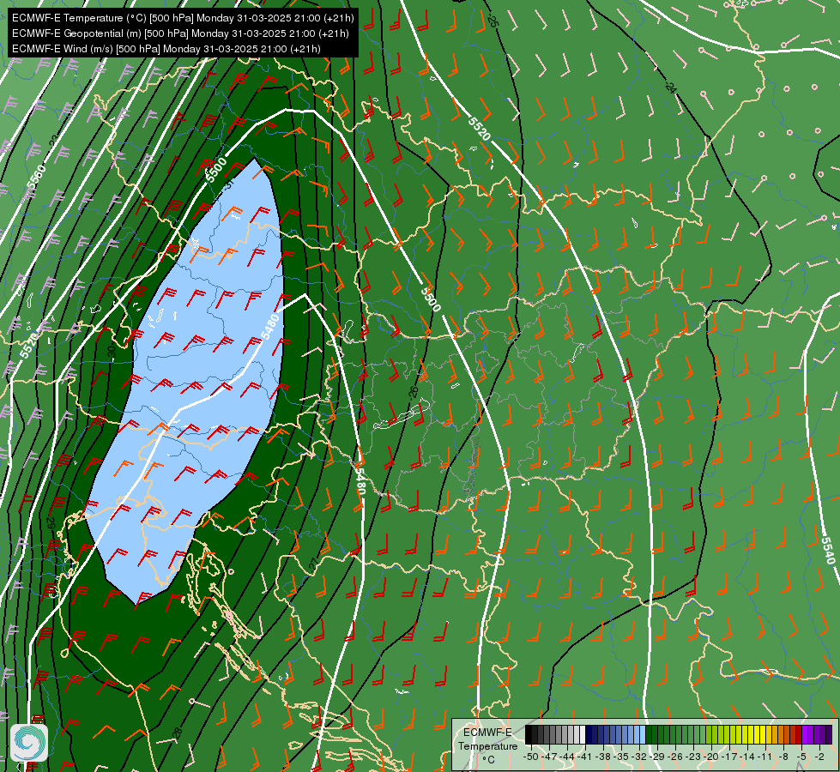
Task: Click the -44 value on the legend scale
Action: tap(567, 757)
